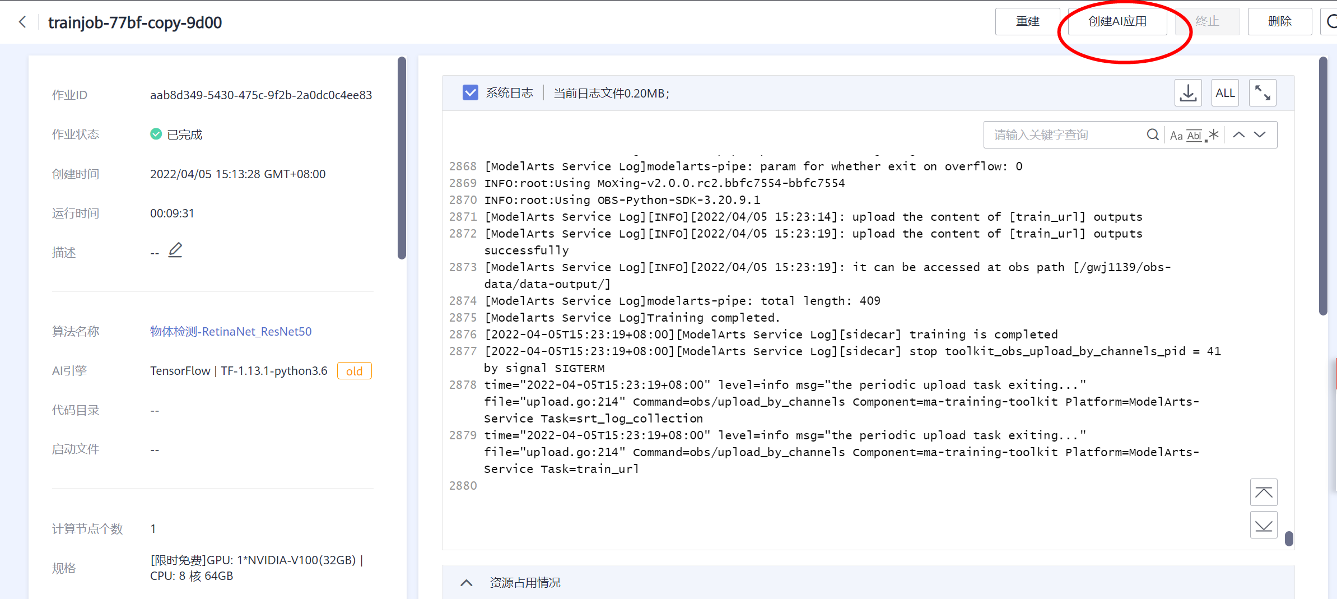Click log line 2876 sidecar training is completed

pos(771,335)
